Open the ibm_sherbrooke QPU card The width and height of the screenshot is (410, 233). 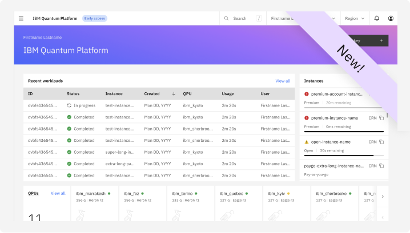pos(335,203)
